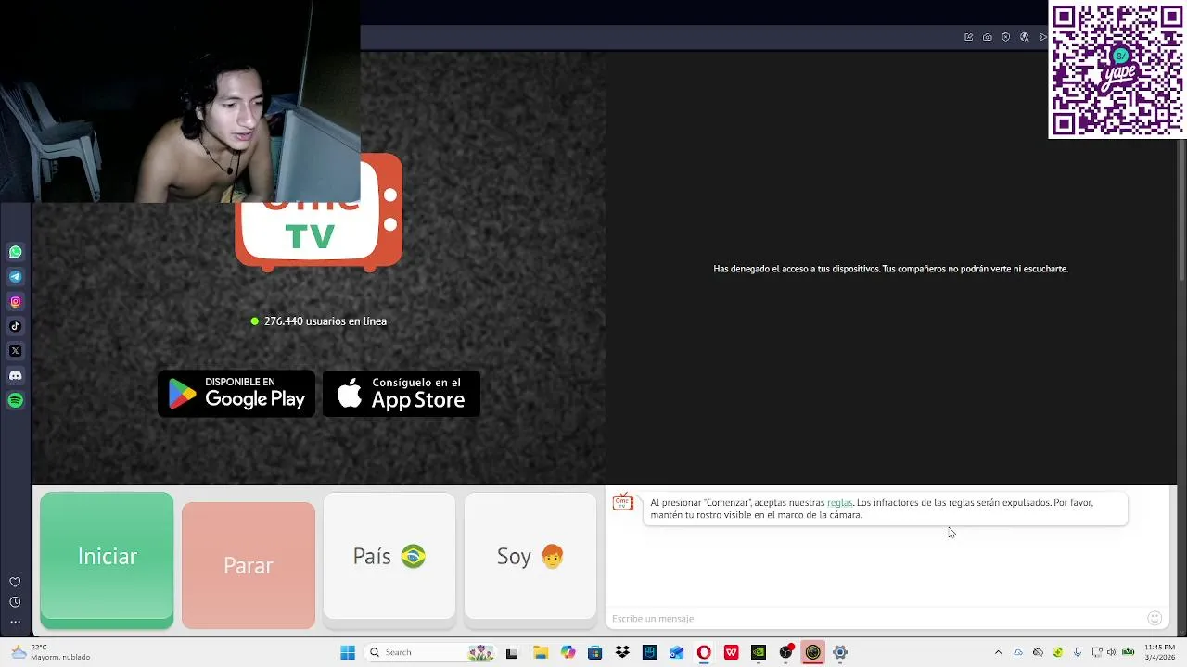1187x667 pixels.
Task: Take a snapshot with the camera icon
Action: pos(988,37)
